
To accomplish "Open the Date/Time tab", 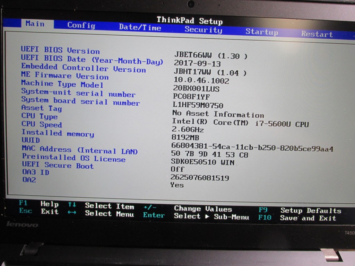I will [140, 27].
